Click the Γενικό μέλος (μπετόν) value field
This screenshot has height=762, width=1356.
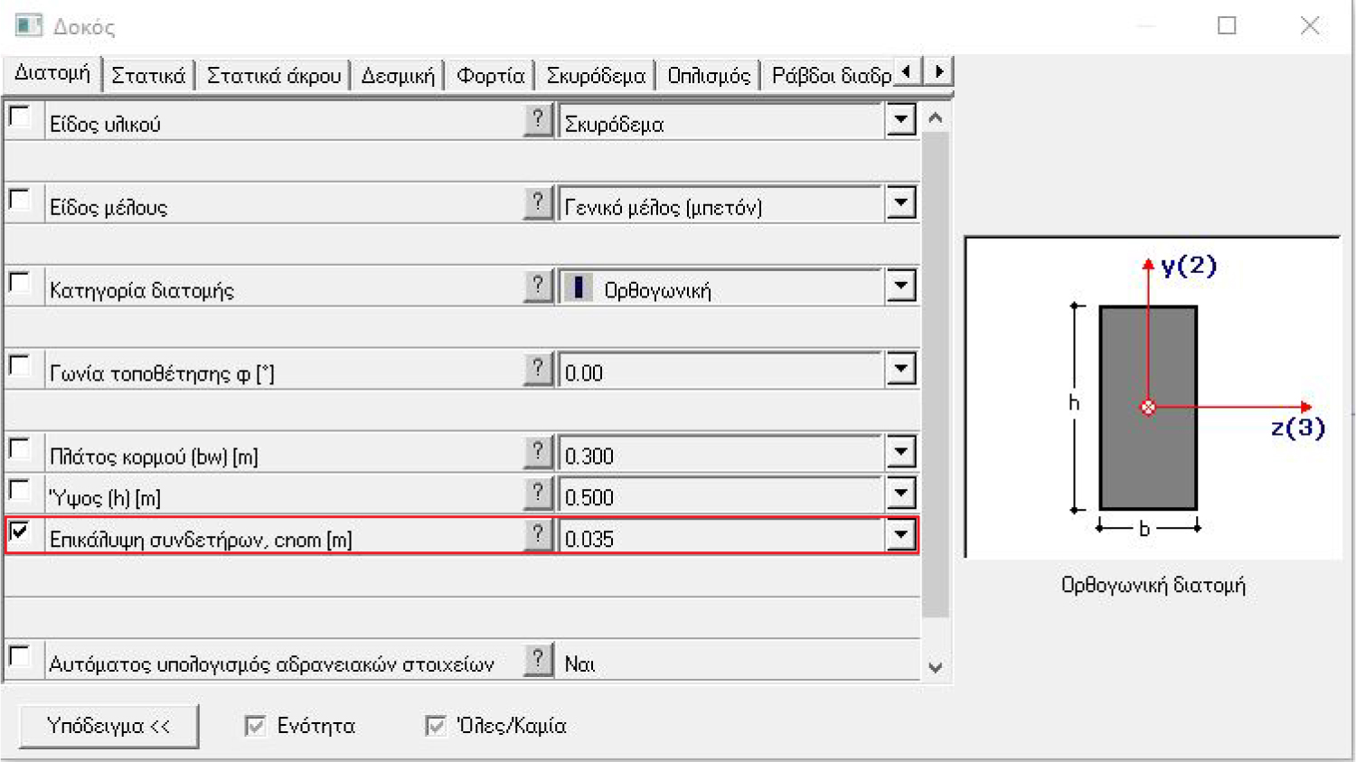coord(720,204)
